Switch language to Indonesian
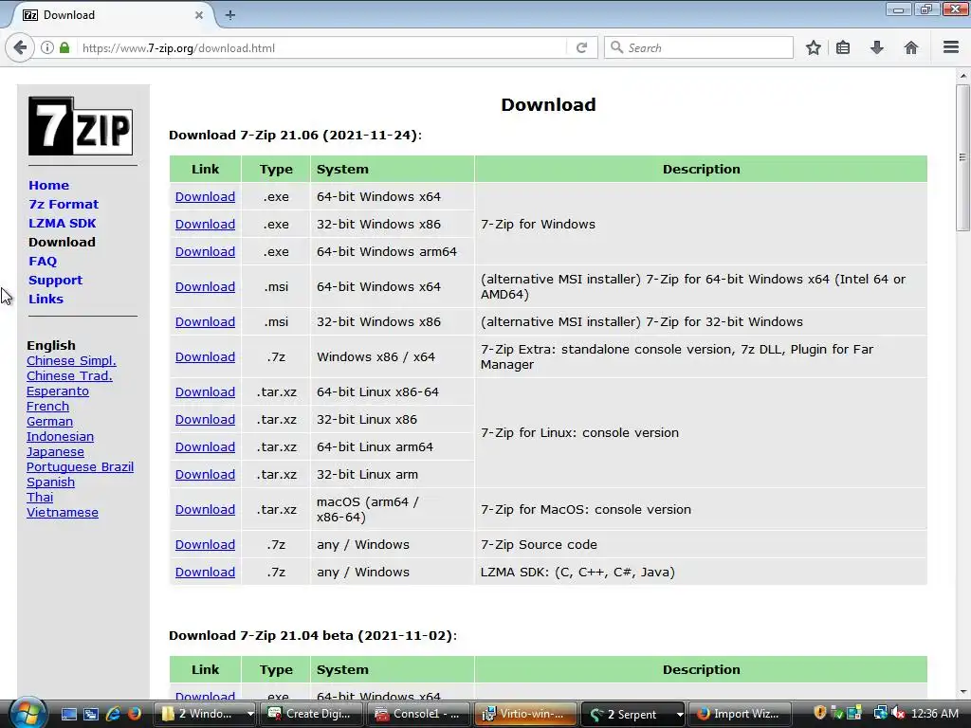The width and height of the screenshot is (971, 728). 60,436
